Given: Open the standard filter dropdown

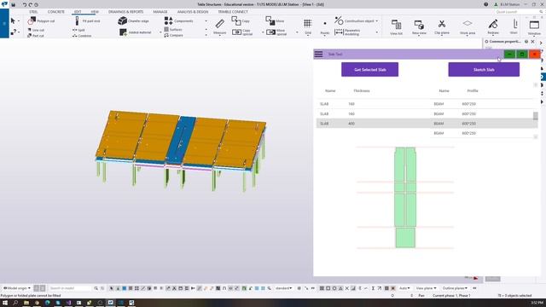Looking at the screenshot, I should click(284, 288).
